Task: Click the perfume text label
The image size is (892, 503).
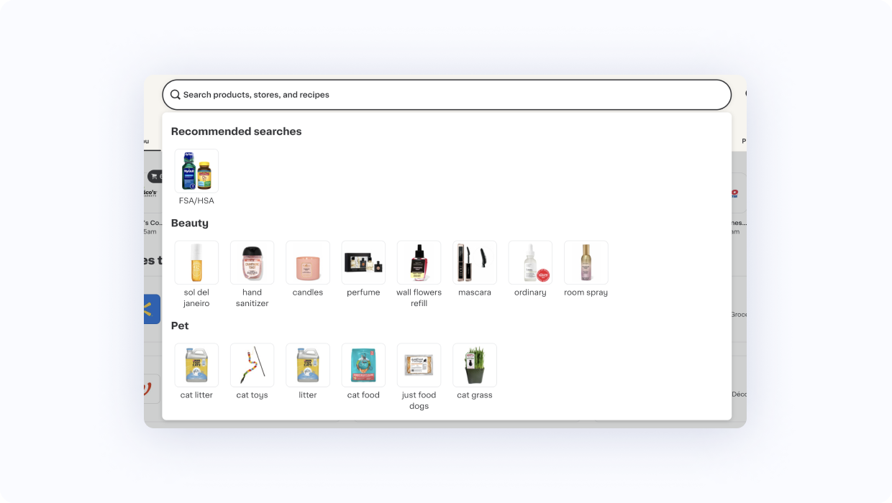Action: 363,292
